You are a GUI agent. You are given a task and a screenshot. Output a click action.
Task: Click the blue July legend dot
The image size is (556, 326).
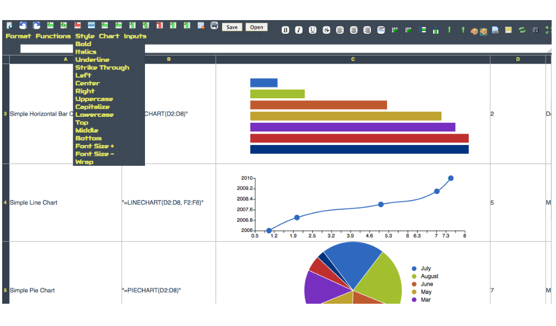(414, 268)
